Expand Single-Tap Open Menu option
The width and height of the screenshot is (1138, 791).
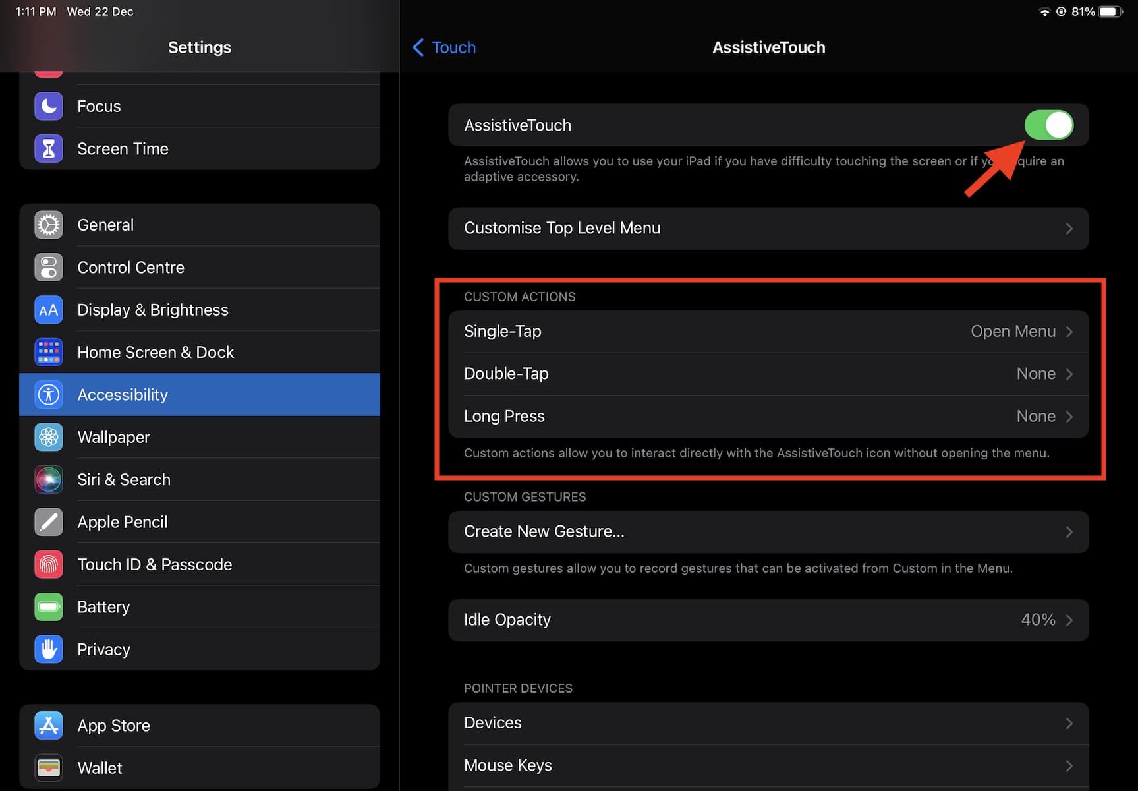click(x=768, y=332)
